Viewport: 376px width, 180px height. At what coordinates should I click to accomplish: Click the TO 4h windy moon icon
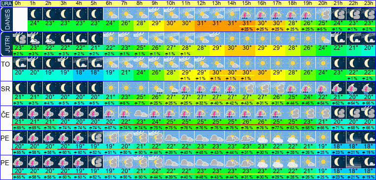(80, 63)
